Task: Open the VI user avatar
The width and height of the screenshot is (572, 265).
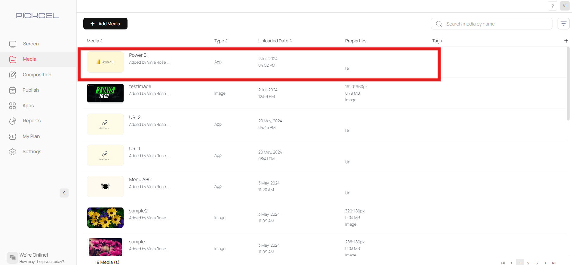Action: (x=564, y=6)
